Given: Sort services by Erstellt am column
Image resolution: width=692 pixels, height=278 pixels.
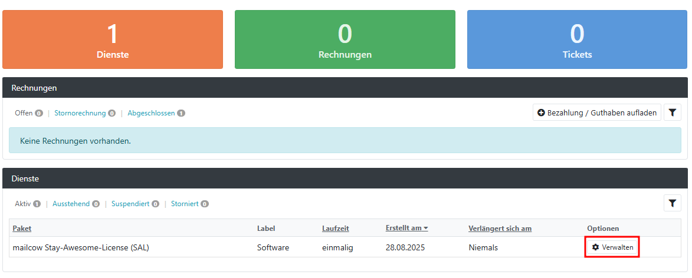Looking at the screenshot, I should tap(406, 228).
